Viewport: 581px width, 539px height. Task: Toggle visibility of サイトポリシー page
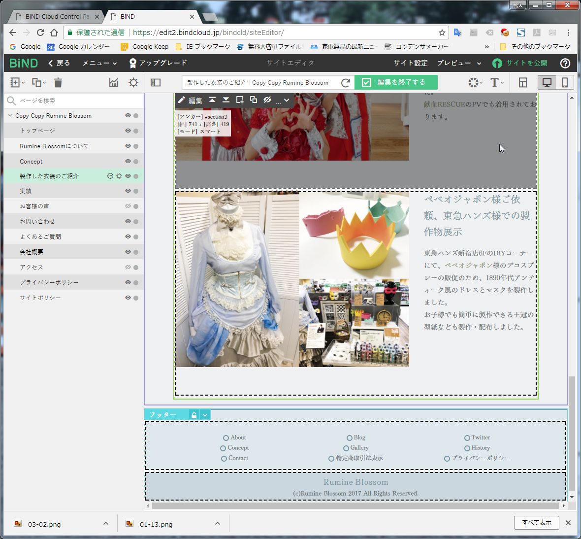tap(128, 297)
